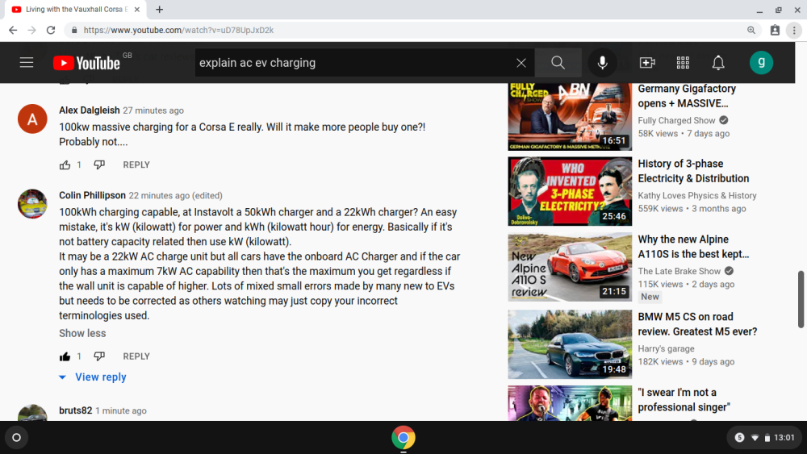Open 'History of 3-phase Electricity' title

(x=693, y=171)
